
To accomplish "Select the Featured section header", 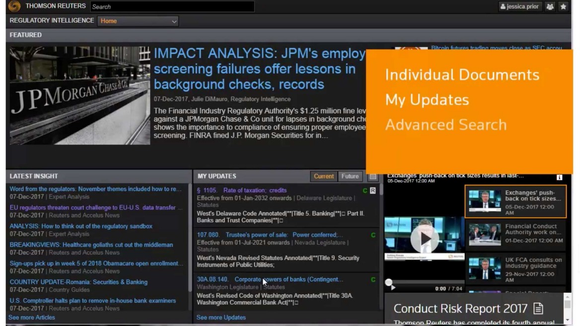I will point(25,35).
